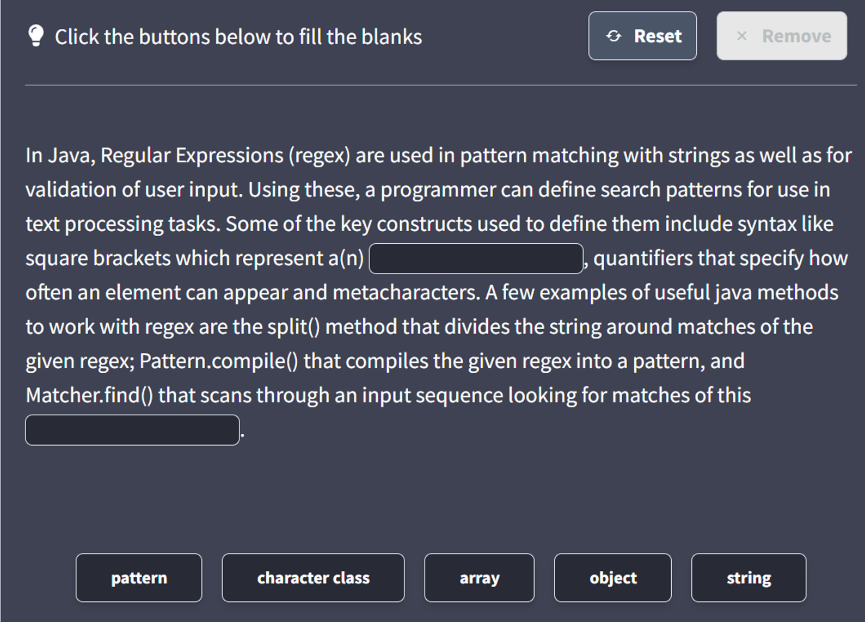Select the lightbulb next to the instructions
Viewport: 865px width, 622px height.
35,36
